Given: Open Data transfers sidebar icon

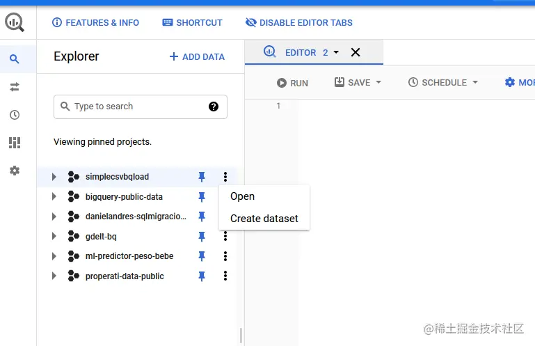Looking at the screenshot, I should (x=15, y=87).
